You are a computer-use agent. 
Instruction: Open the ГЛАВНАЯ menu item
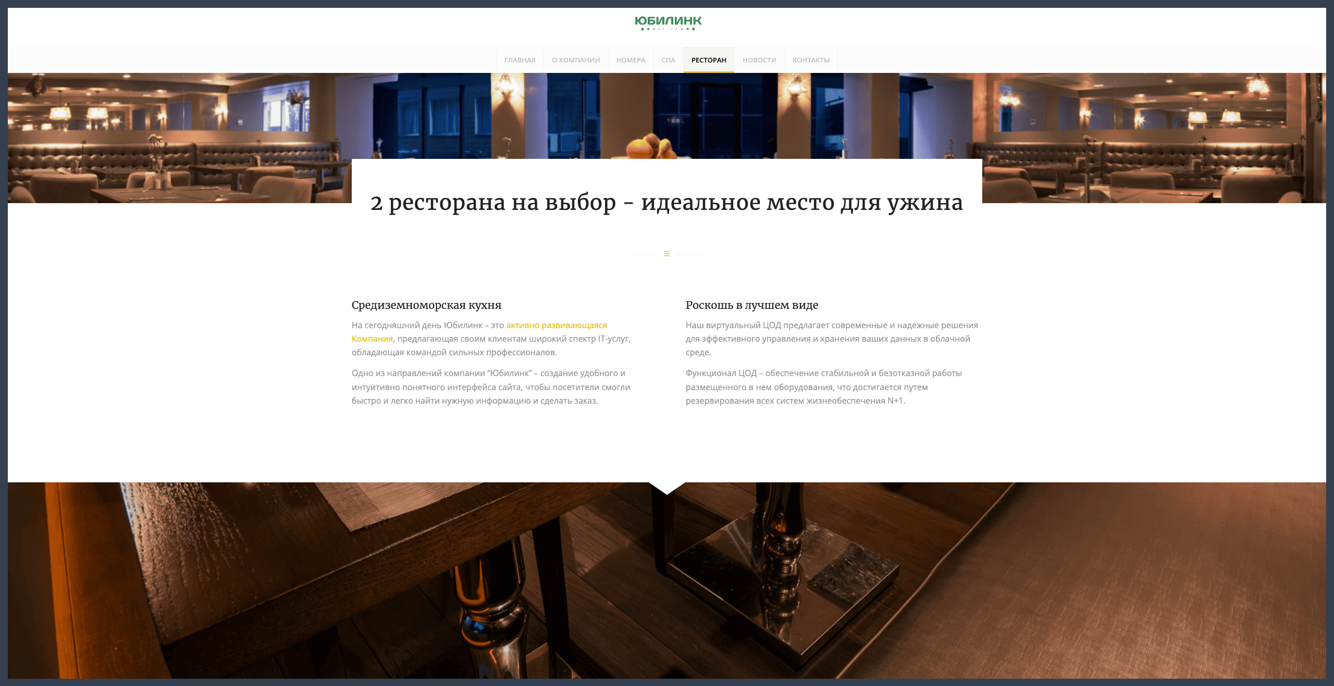[520, 60]
